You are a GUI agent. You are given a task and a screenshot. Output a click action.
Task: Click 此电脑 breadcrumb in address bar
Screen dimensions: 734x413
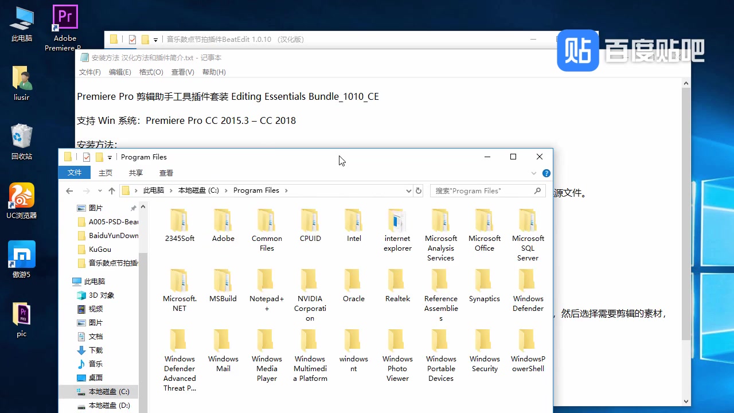154,190
